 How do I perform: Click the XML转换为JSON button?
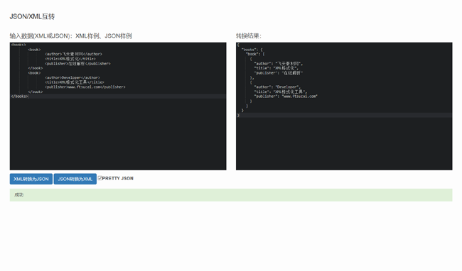tap(31, 179)
